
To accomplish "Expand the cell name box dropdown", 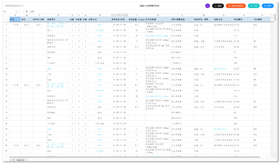I will [16, 11].
